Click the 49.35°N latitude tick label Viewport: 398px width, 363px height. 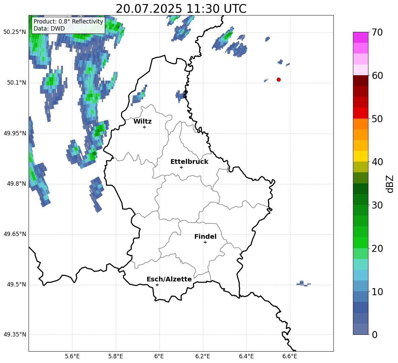[15, 334]
